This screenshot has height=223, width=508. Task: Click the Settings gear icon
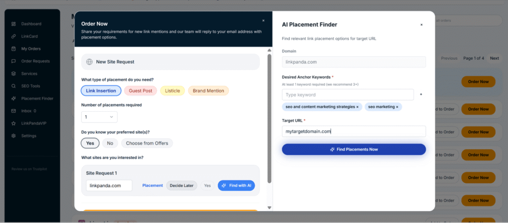[x=14, y=136]
